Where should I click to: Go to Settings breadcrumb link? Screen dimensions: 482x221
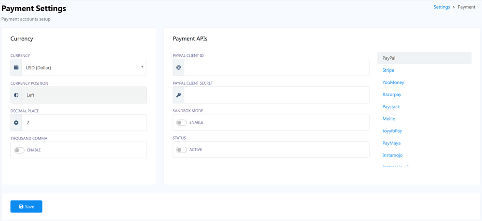coord(442,7)
